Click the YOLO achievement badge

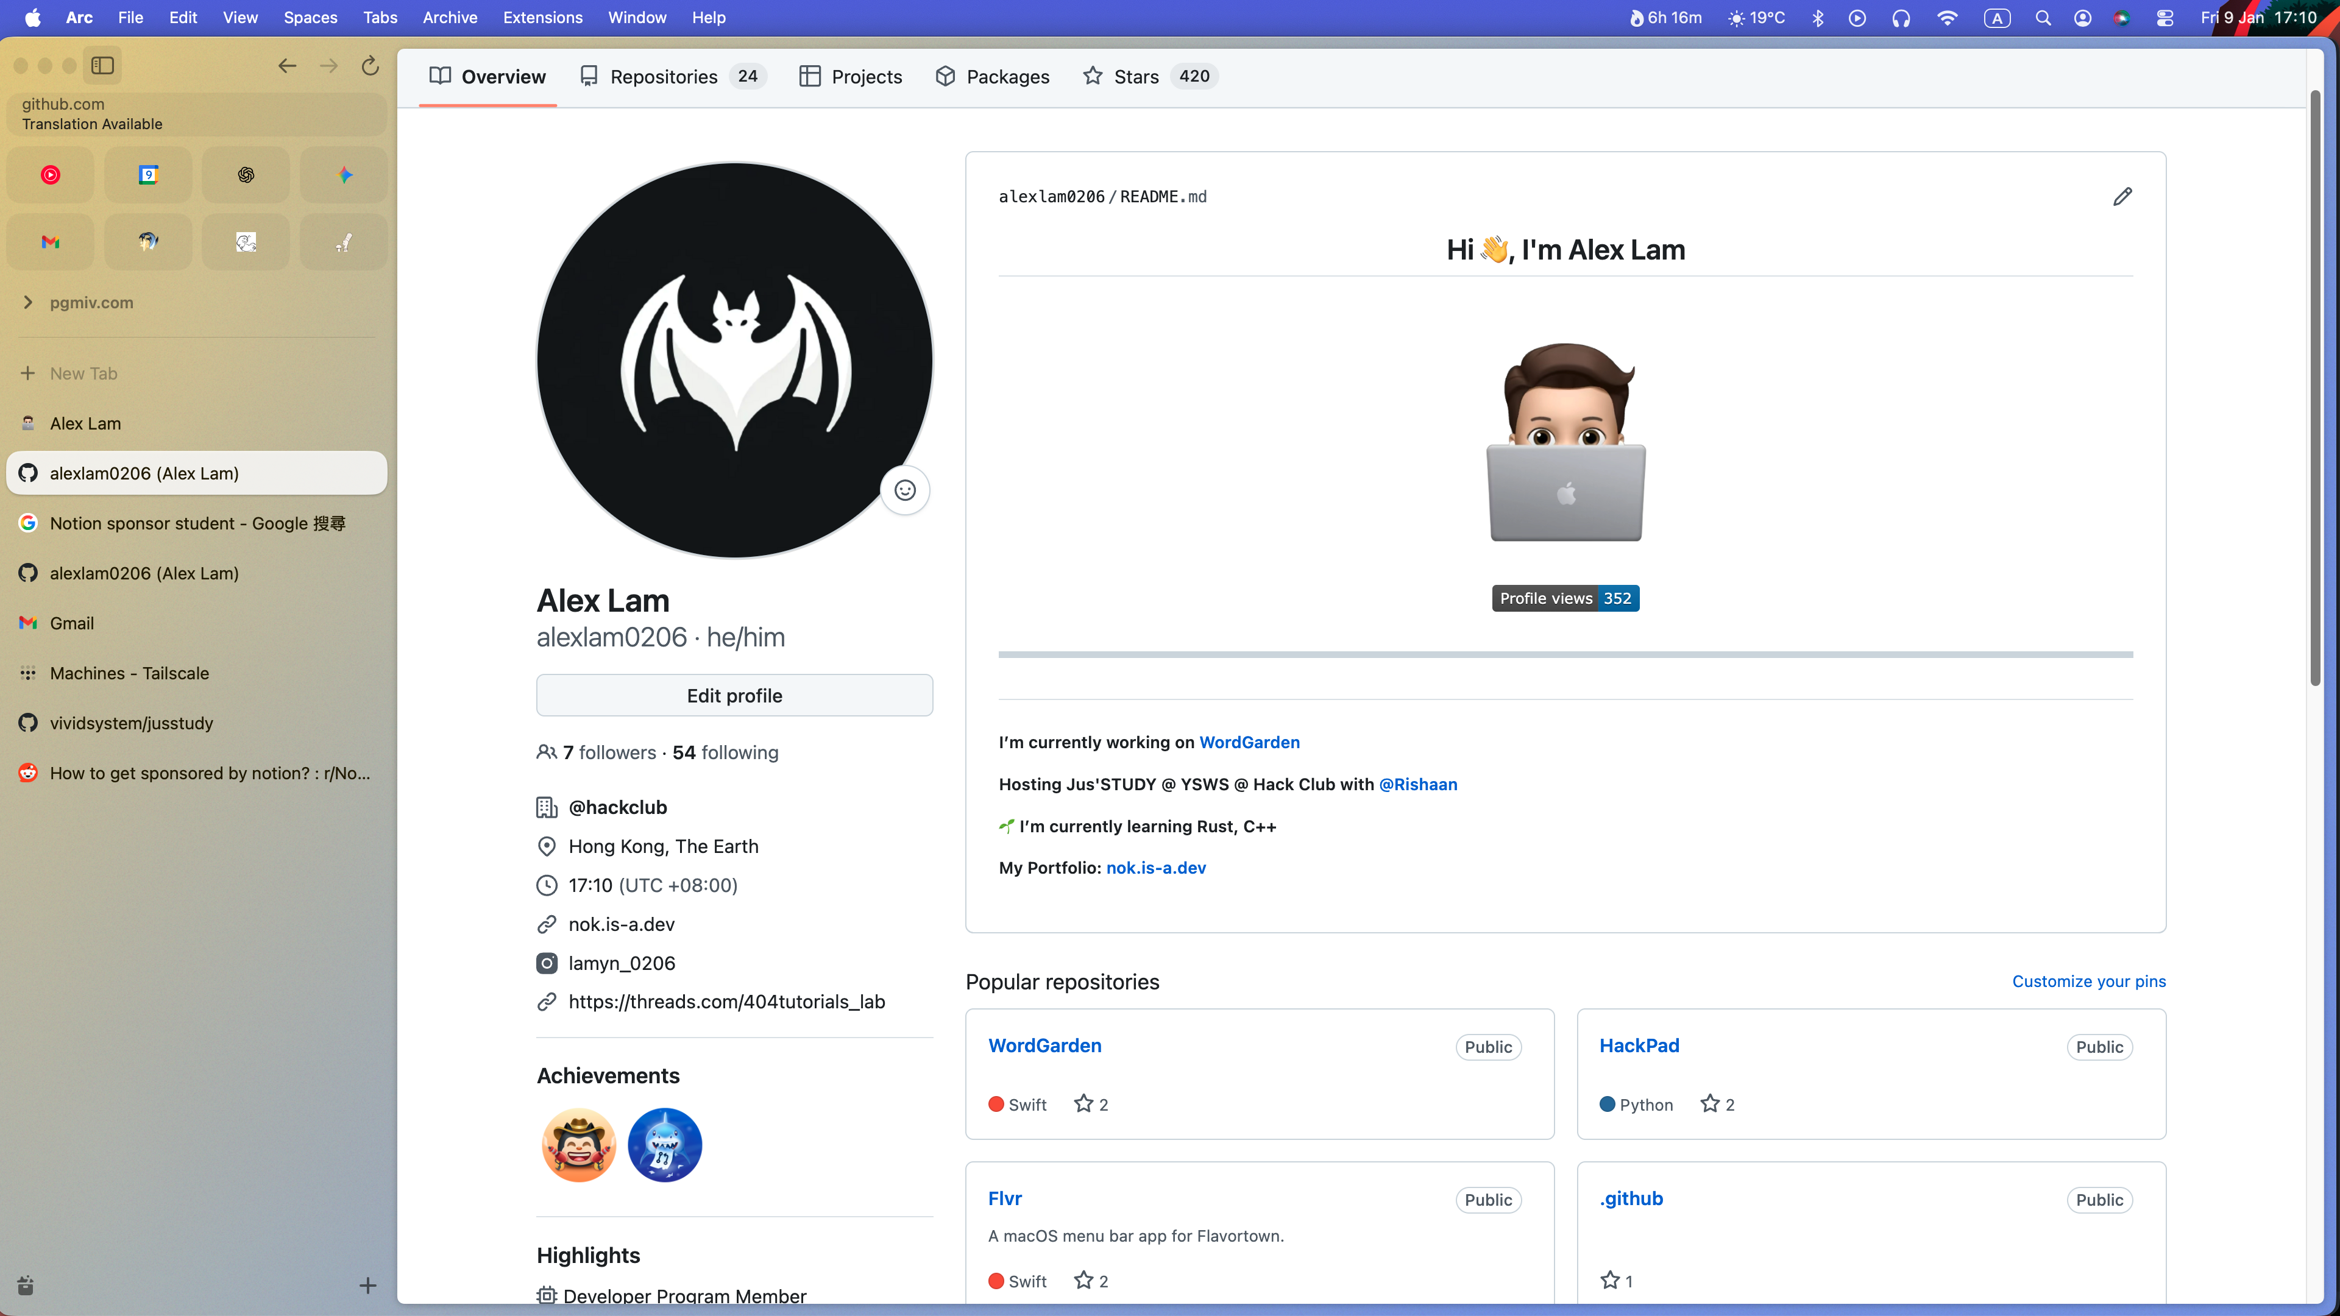pyautogui.click(x=579, y=1144)
